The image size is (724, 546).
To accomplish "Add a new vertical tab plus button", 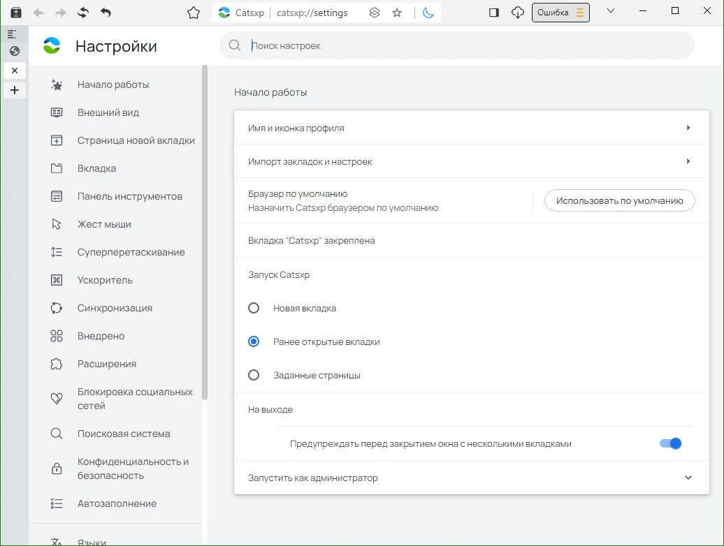I will (x=15, y=90).
